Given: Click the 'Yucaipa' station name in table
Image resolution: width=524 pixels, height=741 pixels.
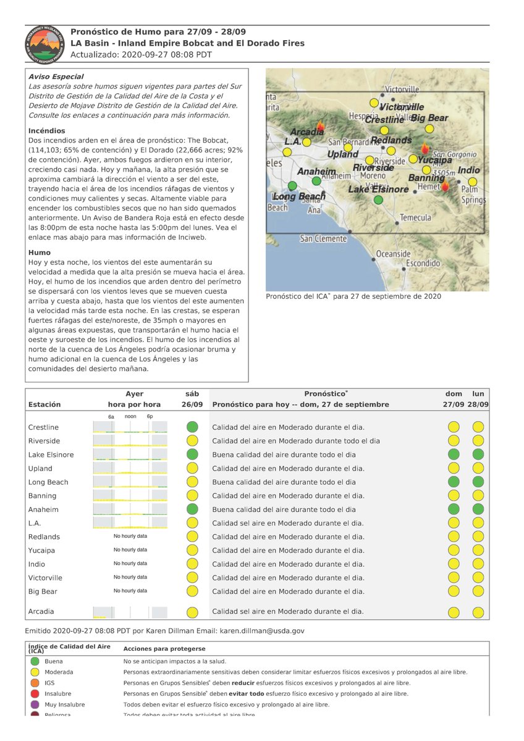Looking at the screenshot, I should 41,550.
